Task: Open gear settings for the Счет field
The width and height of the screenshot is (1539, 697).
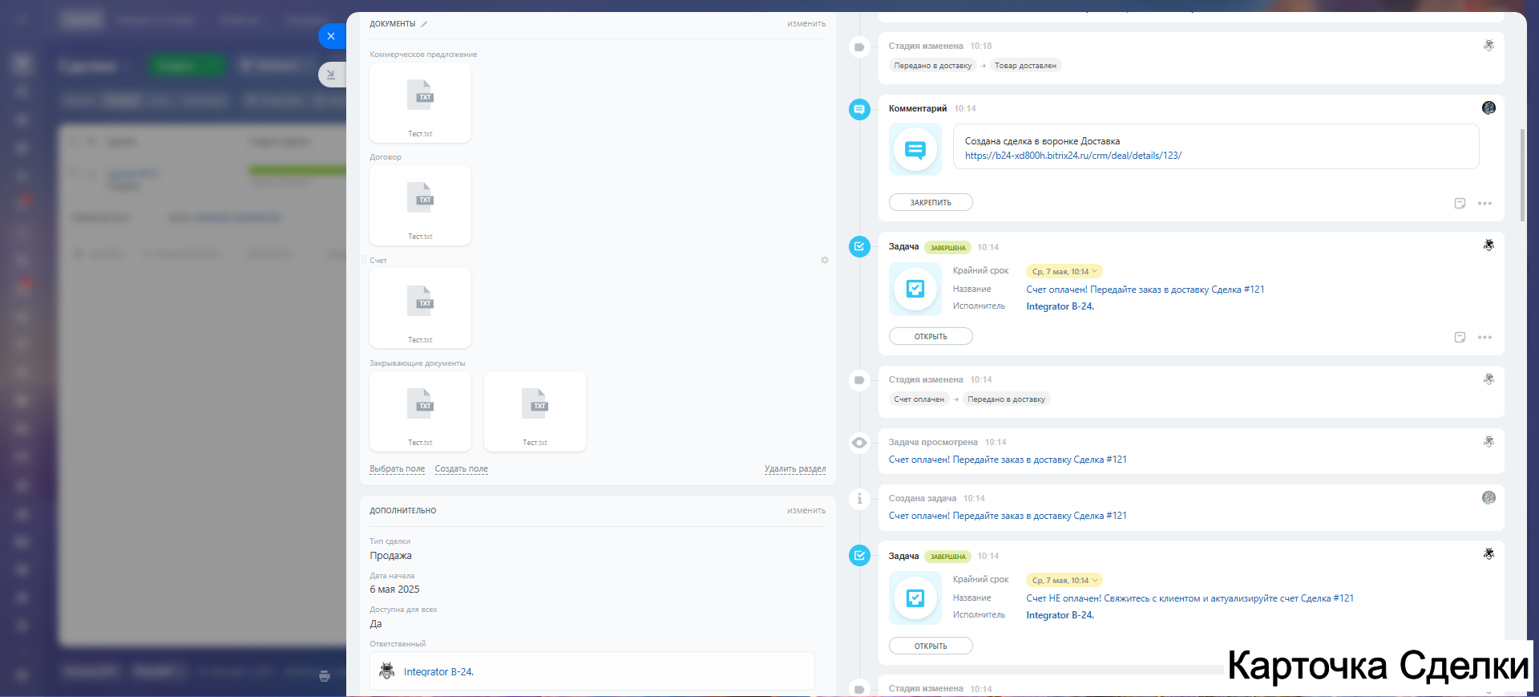Action: pos(824,260)
